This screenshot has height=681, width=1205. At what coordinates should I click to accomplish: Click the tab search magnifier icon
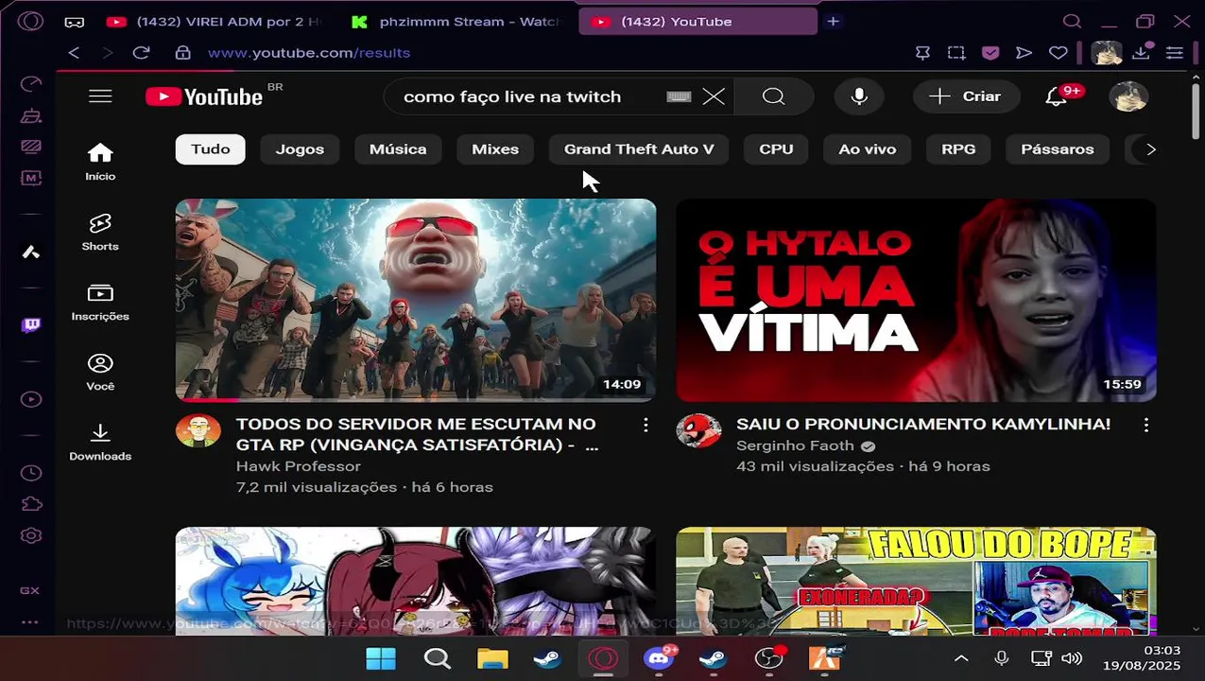tap(1072, 21)
